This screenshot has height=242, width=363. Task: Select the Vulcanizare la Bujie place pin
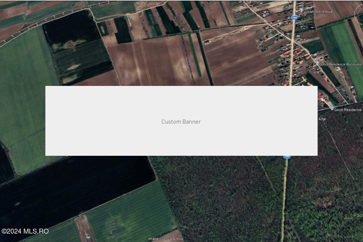click(302, 9)
